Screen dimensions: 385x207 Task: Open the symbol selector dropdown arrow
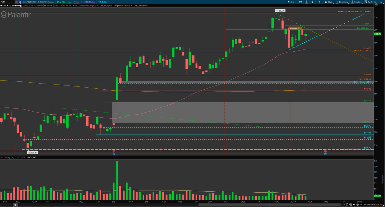point(16,2)
